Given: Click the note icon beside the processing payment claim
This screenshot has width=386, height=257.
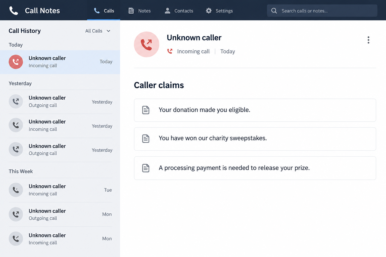Looking at the screenshot, I should 146,168.
